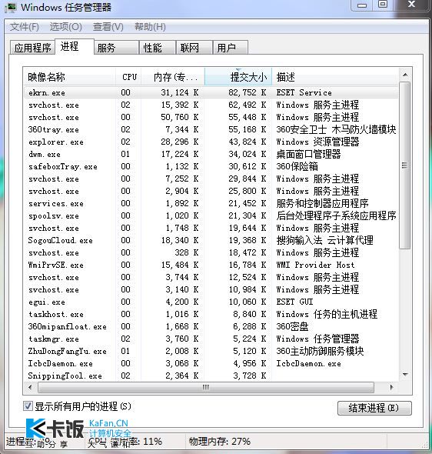Image resolution: width=432 pixels, height=454 pixels.
Task: Switch to the 用户 tab
Action: (x=230, y=48)
